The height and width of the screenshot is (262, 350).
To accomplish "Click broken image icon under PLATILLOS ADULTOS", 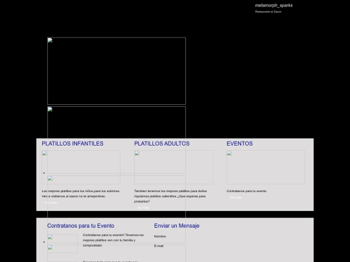I will [x=137, y=153].
